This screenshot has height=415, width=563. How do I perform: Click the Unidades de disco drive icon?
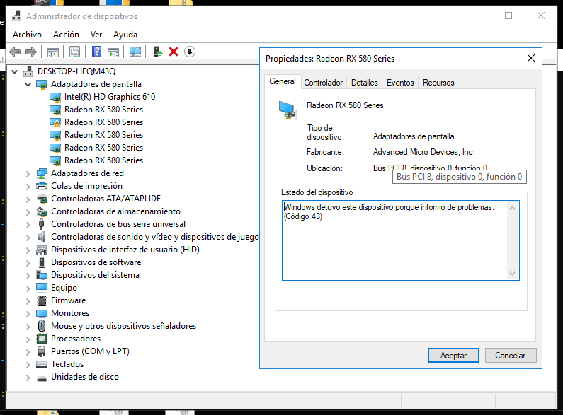pyautogui.click(x=42, y=378)
